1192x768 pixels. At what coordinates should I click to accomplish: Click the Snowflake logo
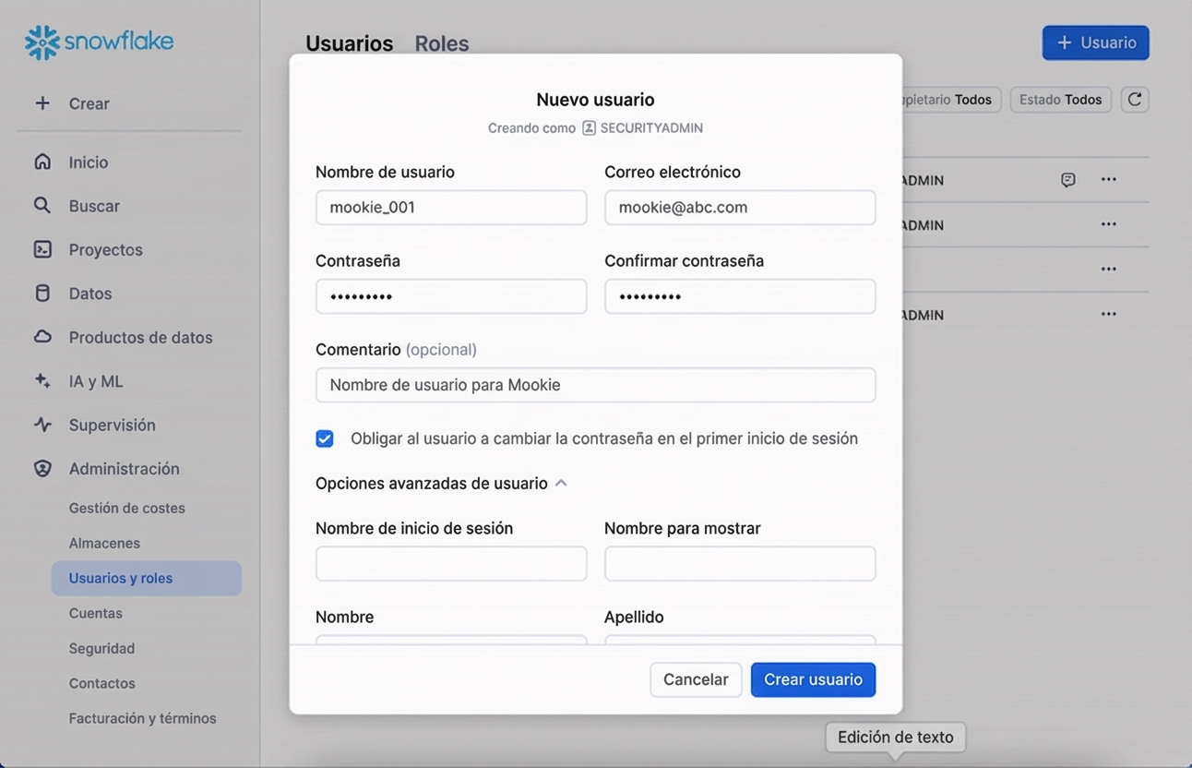(99, 42)
